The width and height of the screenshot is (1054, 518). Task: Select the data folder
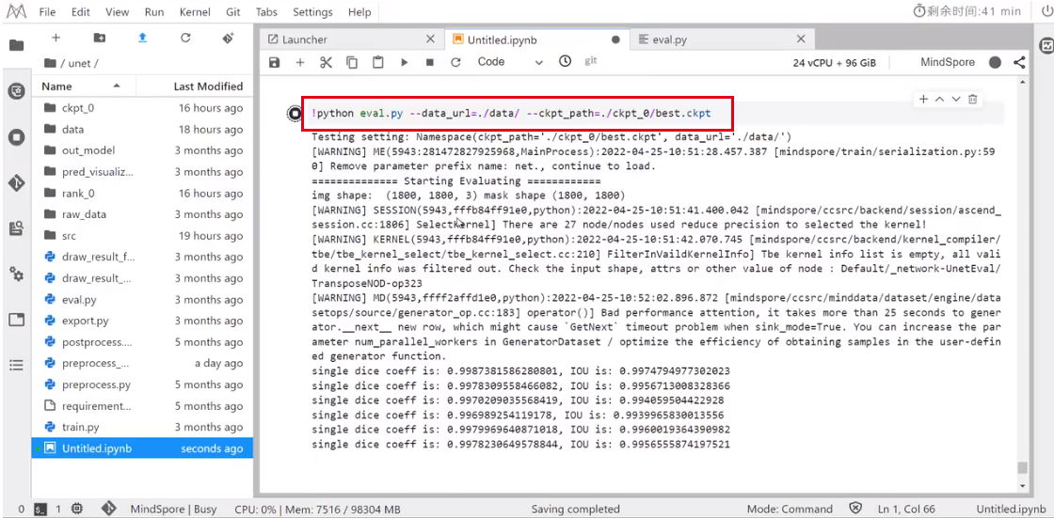click(x=142, y=130)
